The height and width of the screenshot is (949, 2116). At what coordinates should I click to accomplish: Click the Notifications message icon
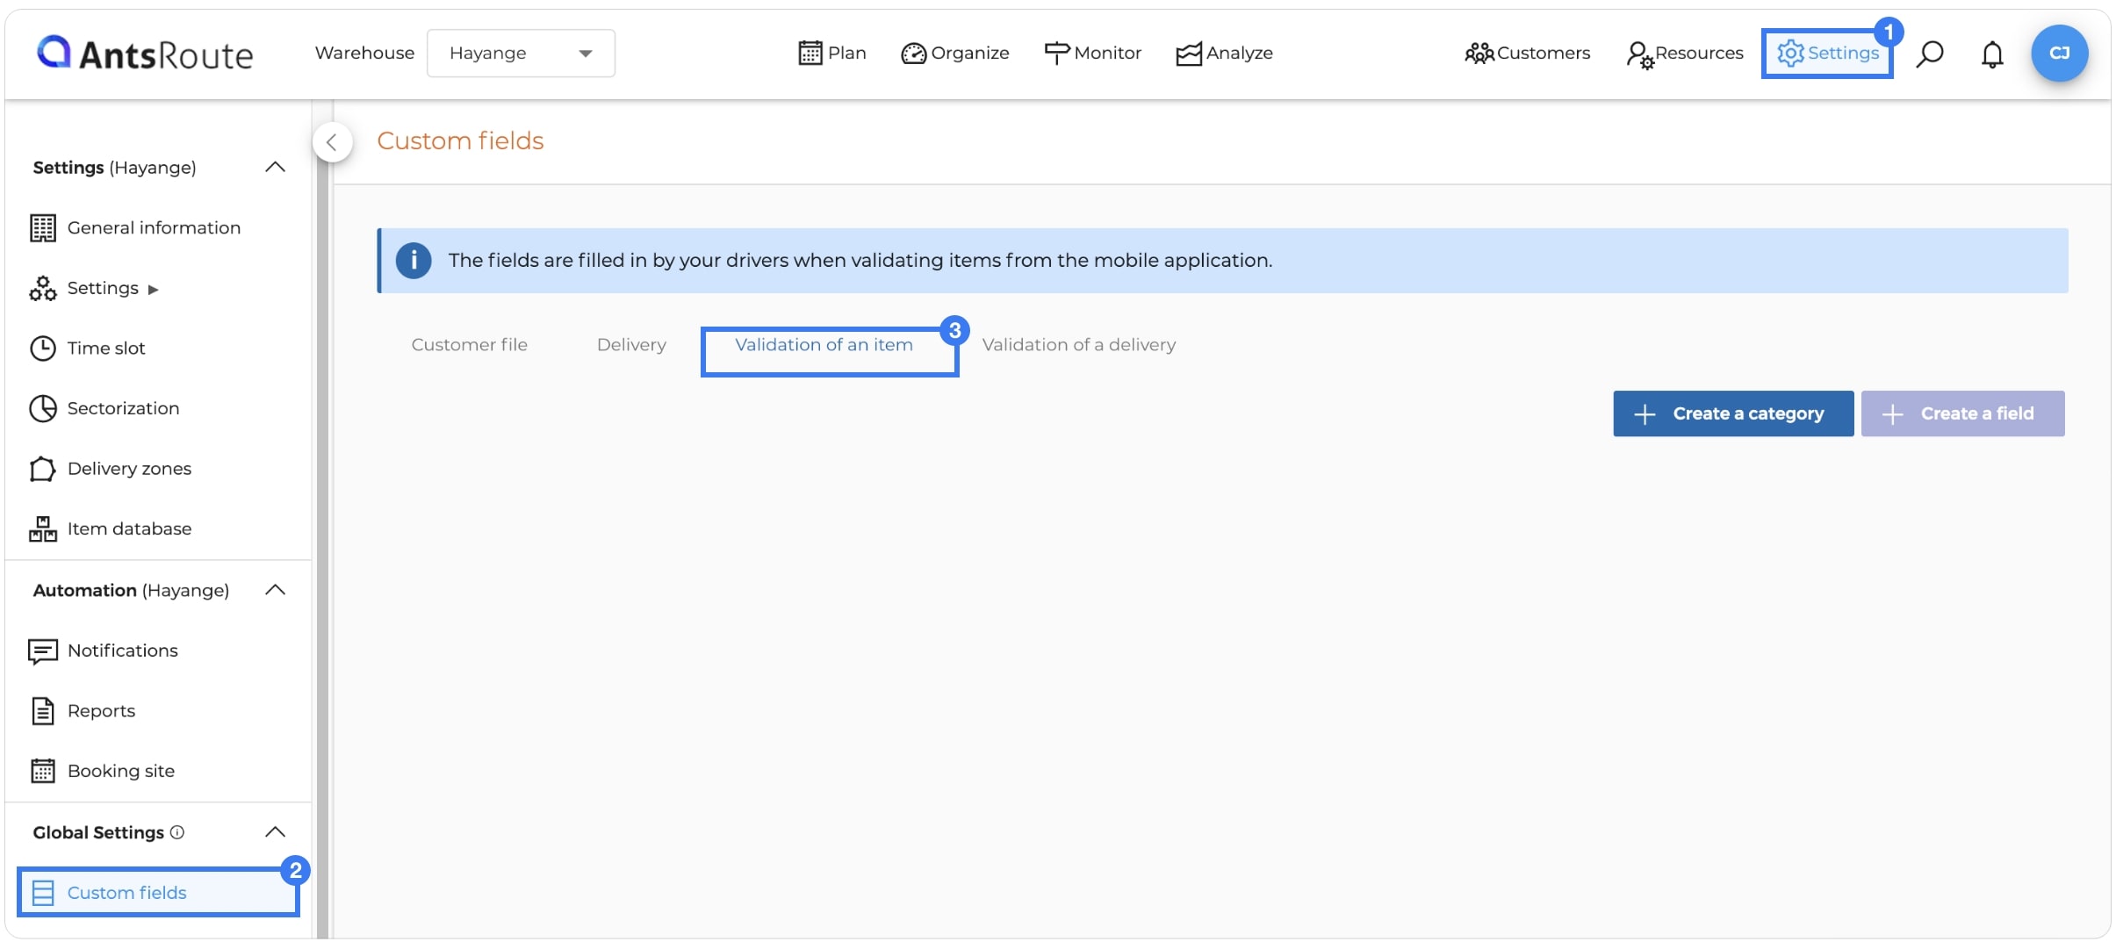pos(42,651)
